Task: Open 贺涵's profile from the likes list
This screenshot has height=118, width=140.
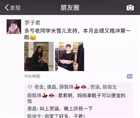Action: point(95,87)
